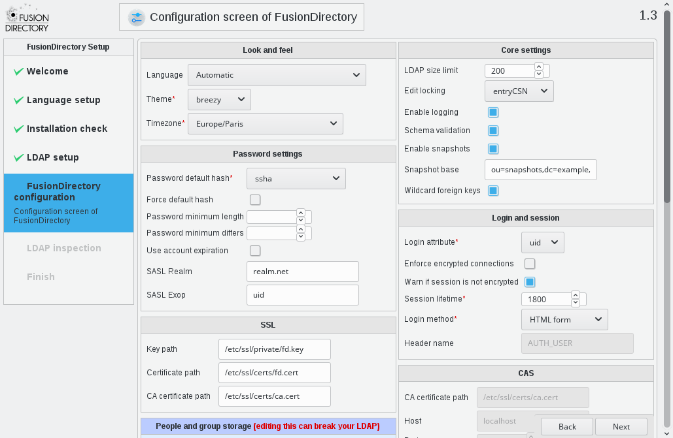Screen dimensions: 673x438
Task: Click the Next button
Action: tap(621, 427)
